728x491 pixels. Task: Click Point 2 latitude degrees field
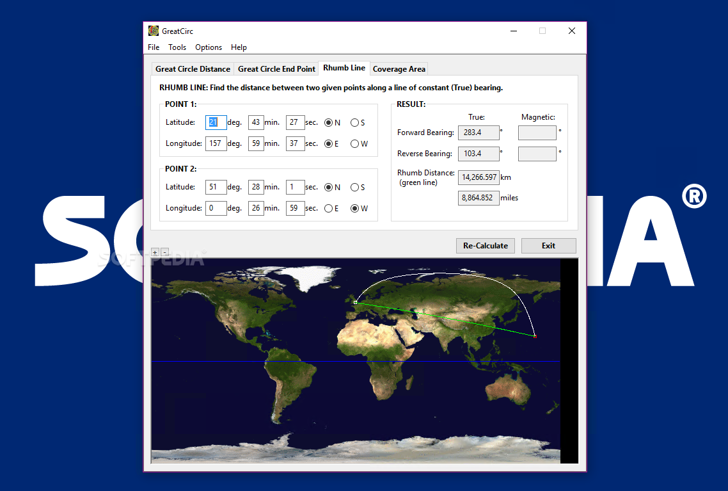tap(216, 187)
